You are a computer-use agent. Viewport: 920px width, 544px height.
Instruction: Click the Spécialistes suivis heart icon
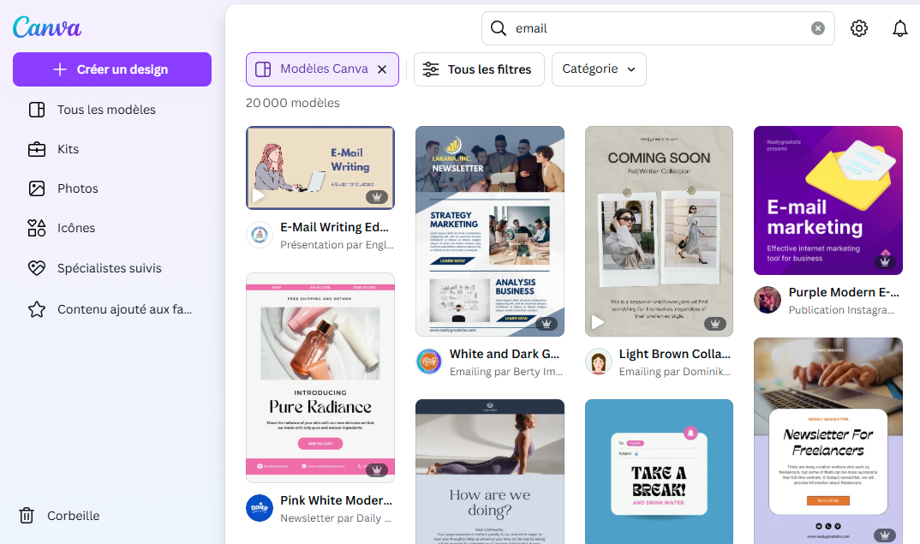(37, 268)
